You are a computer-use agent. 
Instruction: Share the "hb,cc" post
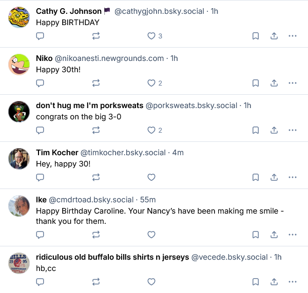[274, 282]
